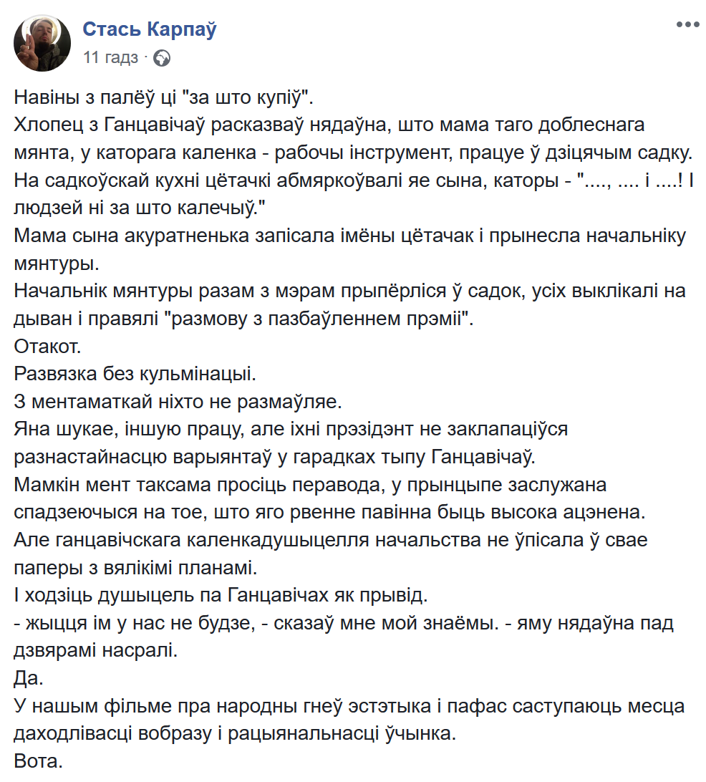Click the line starting 'Яна шукае, іншую працу'
The image size is (706, 782).
click(291, 430)
